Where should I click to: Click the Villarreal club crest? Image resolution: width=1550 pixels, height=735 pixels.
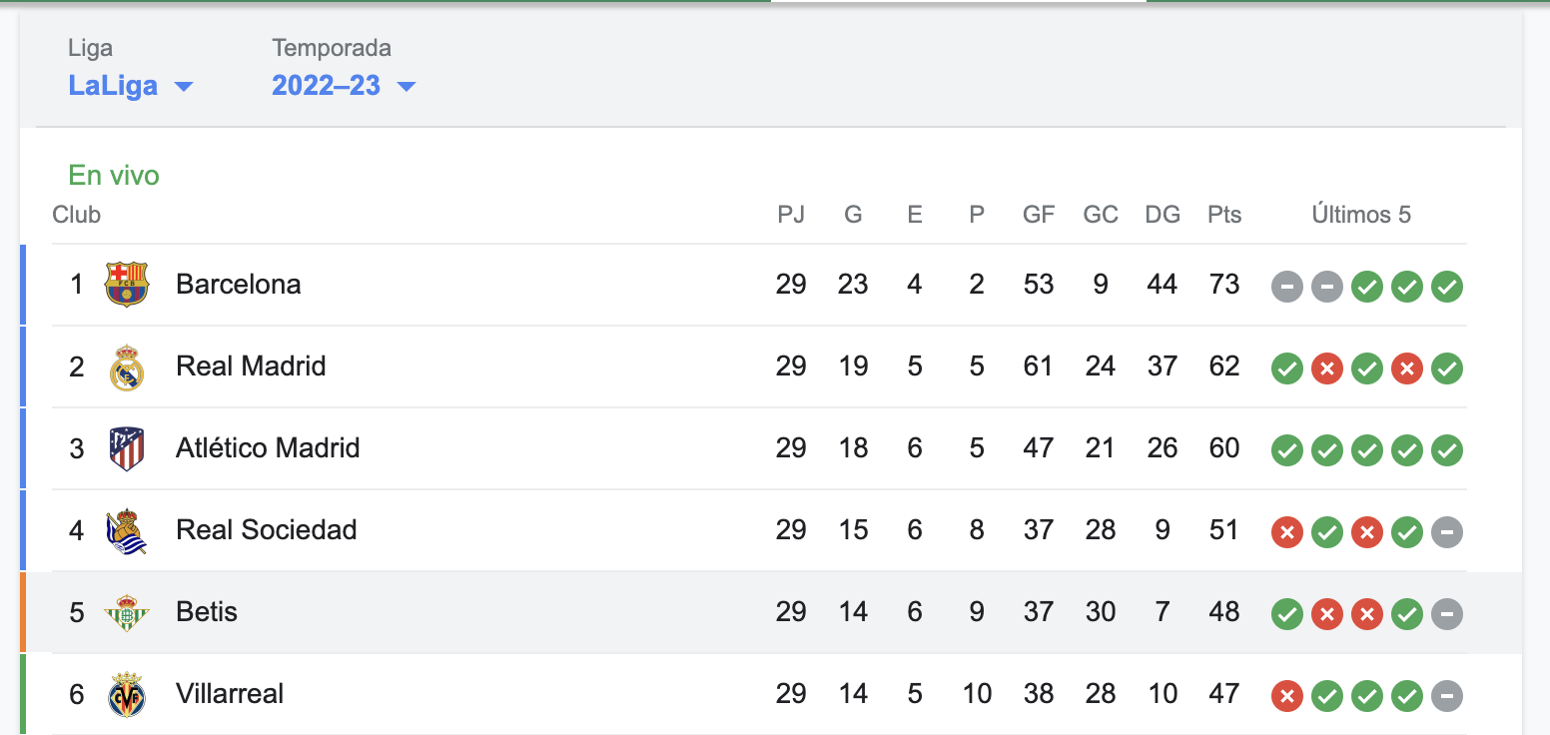coord(127,694)
